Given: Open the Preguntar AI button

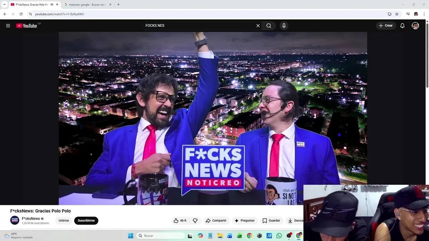Looking at the screenshot, I should pyautogui.click(x=244, y=221).
